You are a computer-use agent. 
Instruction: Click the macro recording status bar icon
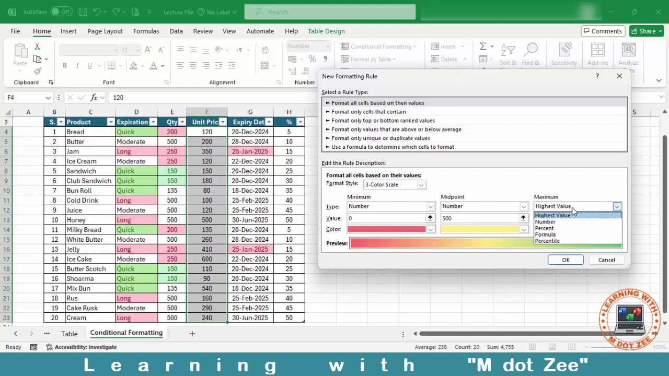[33, 347]
